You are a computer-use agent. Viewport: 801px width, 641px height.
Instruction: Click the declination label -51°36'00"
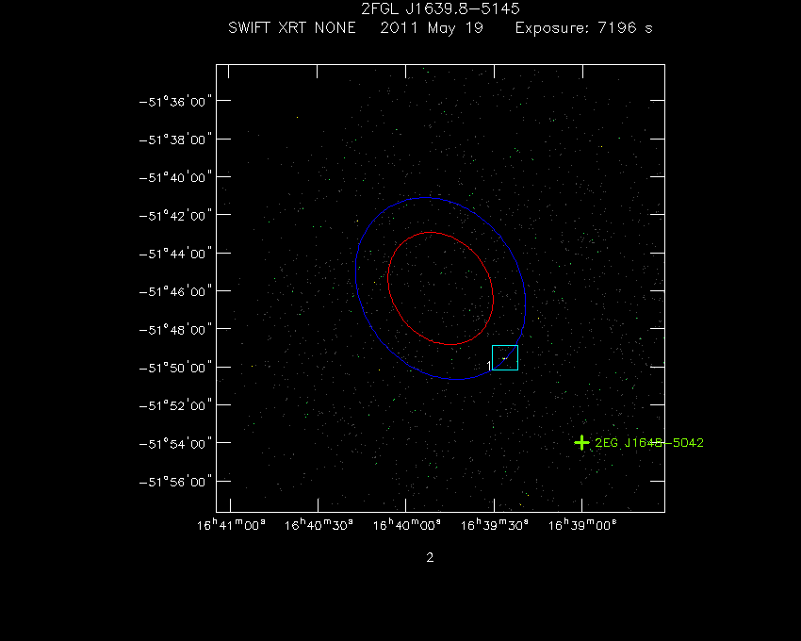[x=175, y=102]
